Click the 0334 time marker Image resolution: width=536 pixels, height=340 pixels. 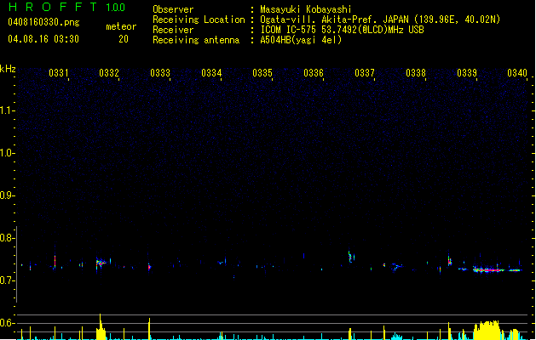coord(211,73)
